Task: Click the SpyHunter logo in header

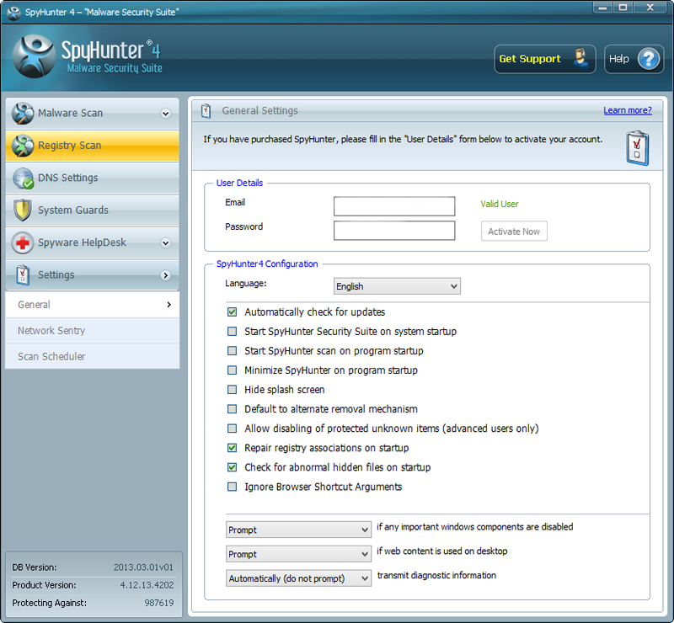Action: 35,56
